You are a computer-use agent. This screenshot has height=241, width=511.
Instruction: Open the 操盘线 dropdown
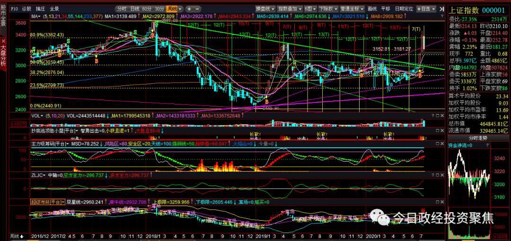click(265, 9)
